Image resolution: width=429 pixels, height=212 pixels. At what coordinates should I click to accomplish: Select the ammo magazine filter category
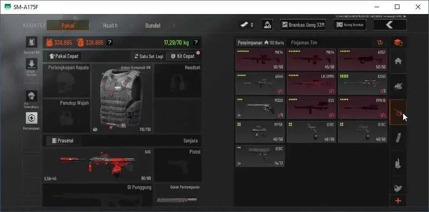point(398,138)
